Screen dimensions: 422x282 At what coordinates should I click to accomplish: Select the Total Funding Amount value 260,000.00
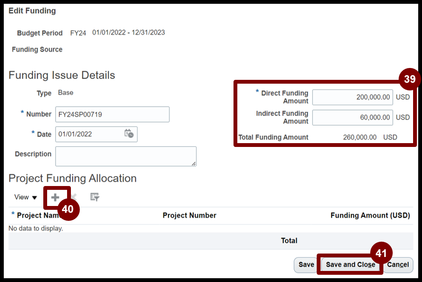point(360,137)
